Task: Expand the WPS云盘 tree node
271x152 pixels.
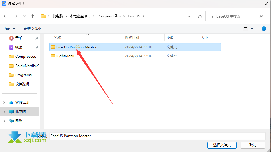Action: 4,103
